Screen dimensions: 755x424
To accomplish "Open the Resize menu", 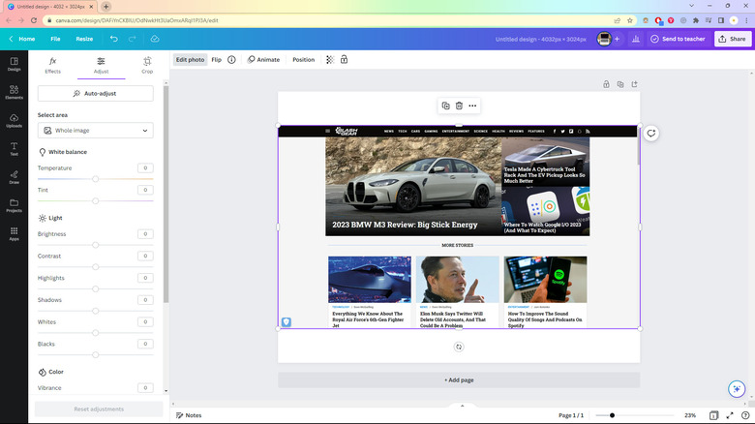I will point(85,39).
